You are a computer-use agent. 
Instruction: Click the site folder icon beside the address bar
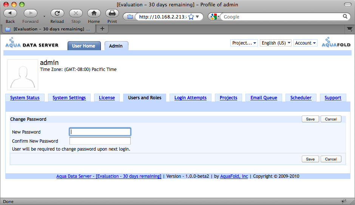[x=130, y=17]
